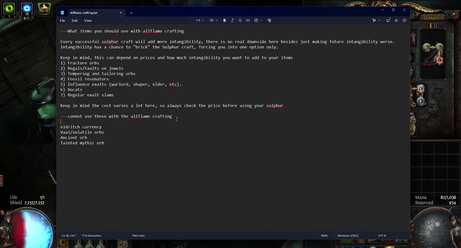Screen dimensions: 461x248
Task: Click the top-right green gem socket on weapon
Action: coord(439,47)
